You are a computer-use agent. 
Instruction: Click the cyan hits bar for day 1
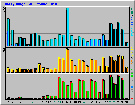(x=9, y=33)
